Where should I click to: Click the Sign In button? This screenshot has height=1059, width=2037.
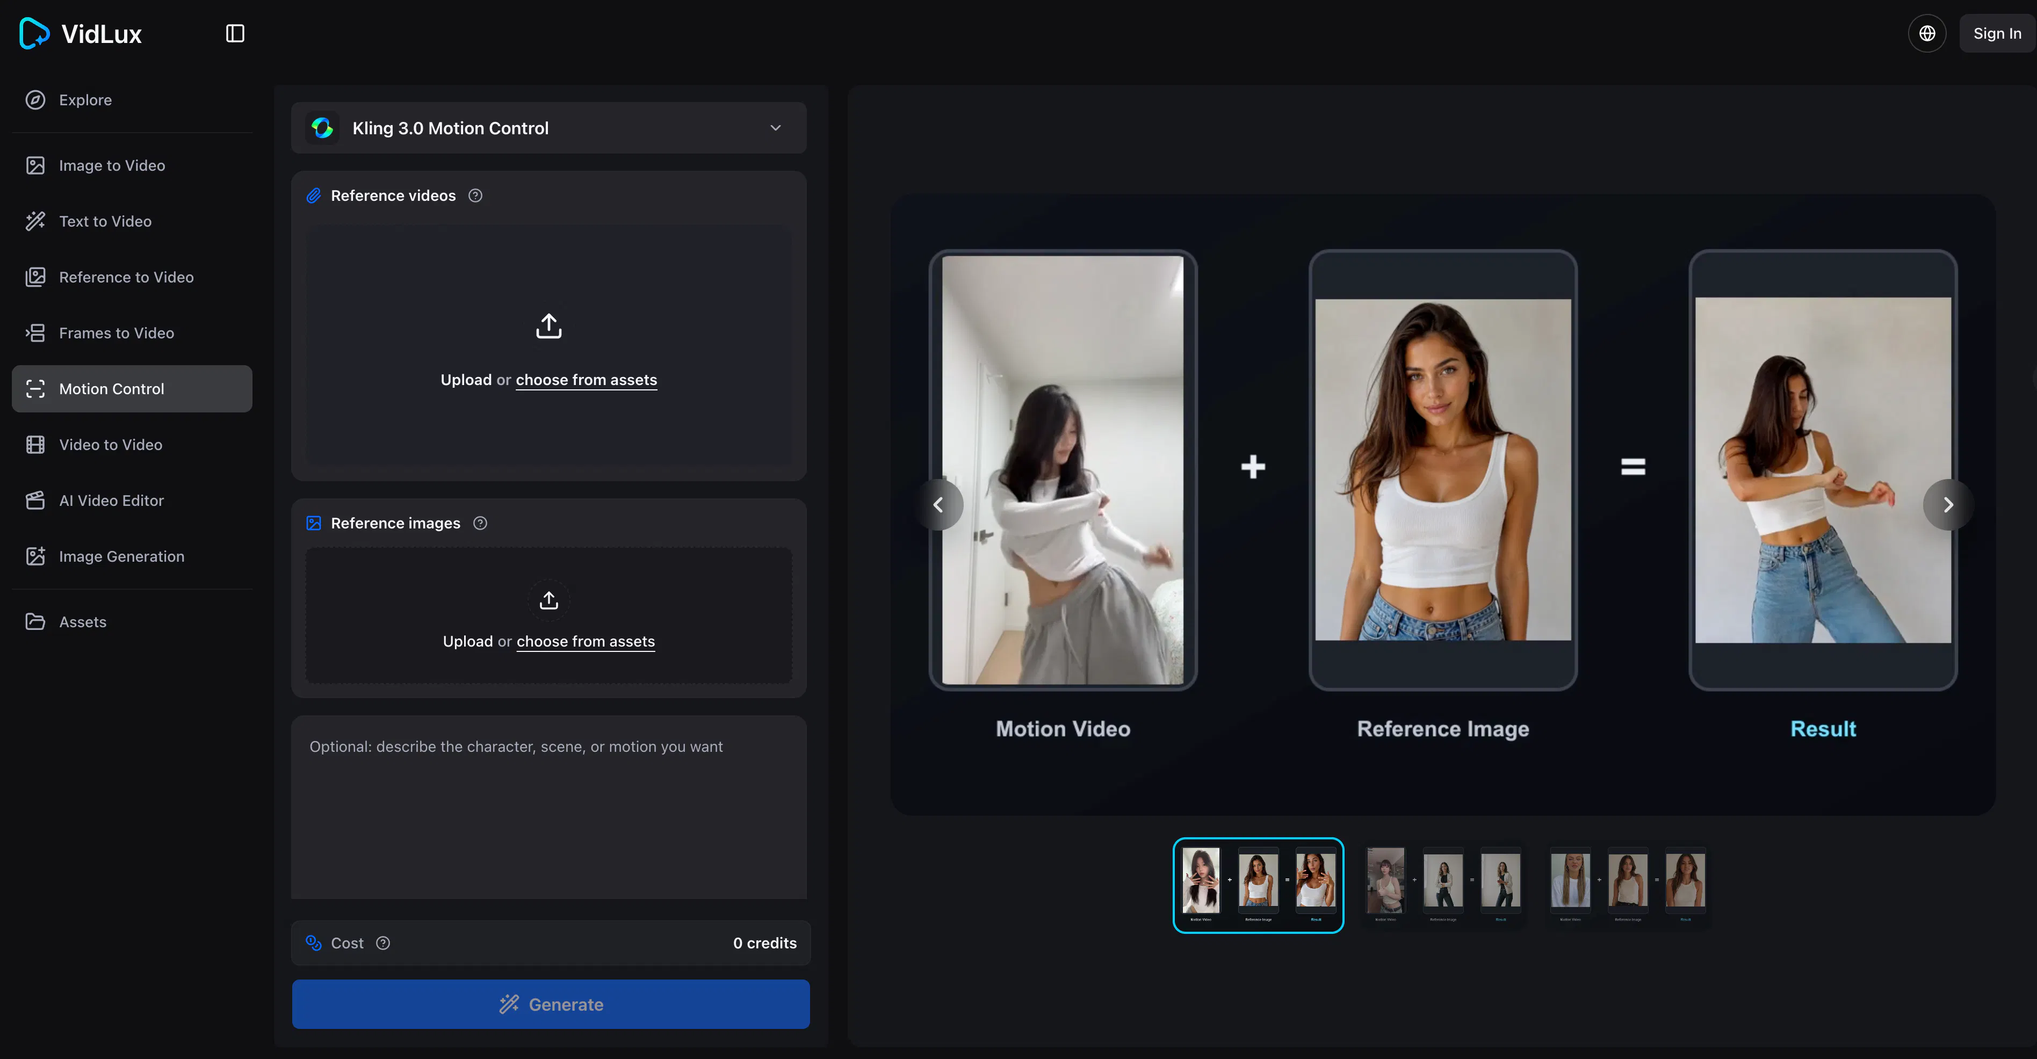[1997, 33]
